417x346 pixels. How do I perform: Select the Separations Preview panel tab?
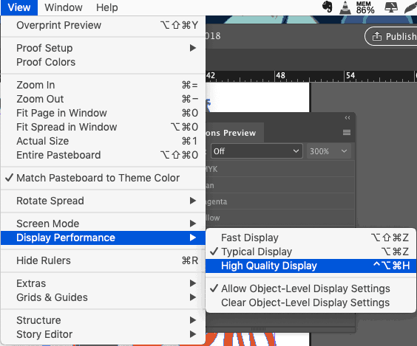(234, 133)
